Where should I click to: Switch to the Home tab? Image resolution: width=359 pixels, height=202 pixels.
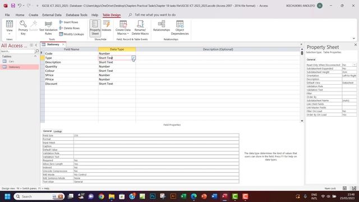(x=20, y=15)
